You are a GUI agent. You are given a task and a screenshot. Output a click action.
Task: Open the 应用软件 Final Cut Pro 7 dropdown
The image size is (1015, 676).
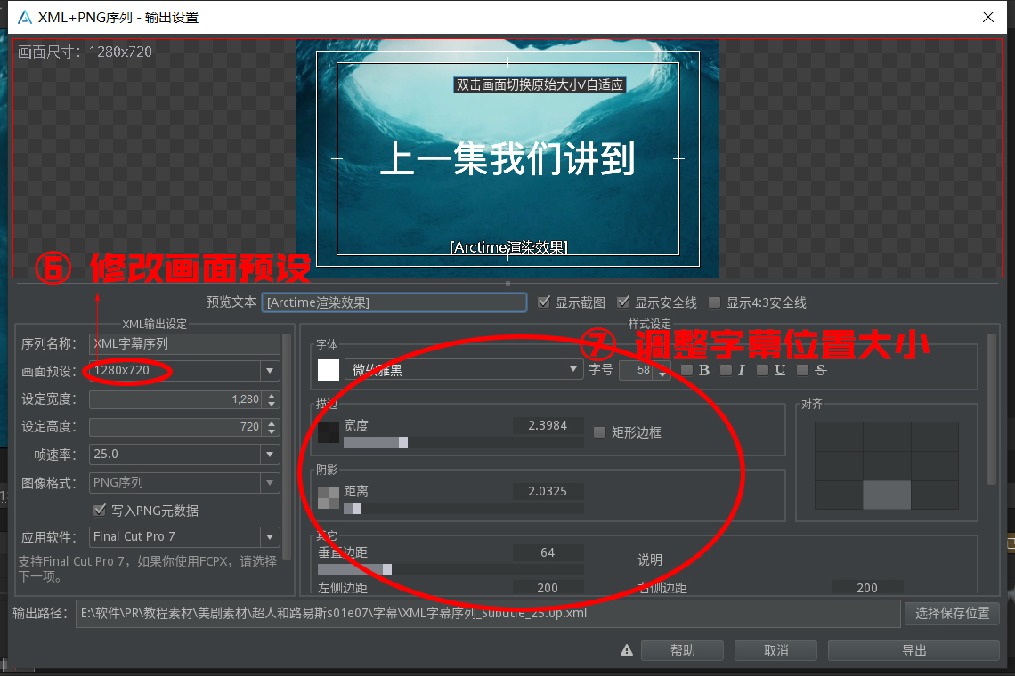[270, 536]
